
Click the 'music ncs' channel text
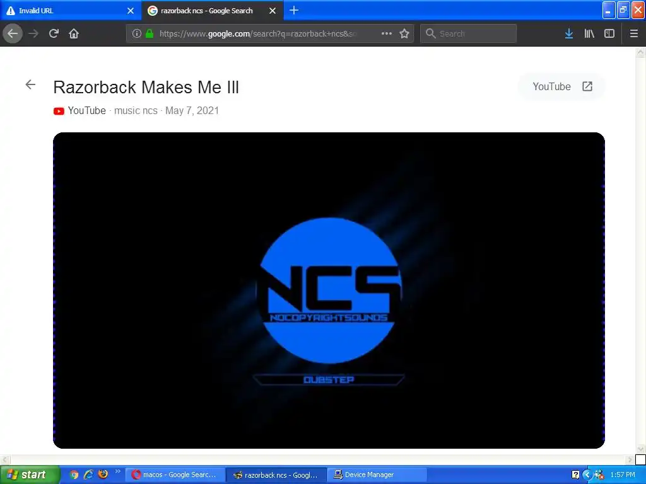pyautogui.click(x=136, y=111)
